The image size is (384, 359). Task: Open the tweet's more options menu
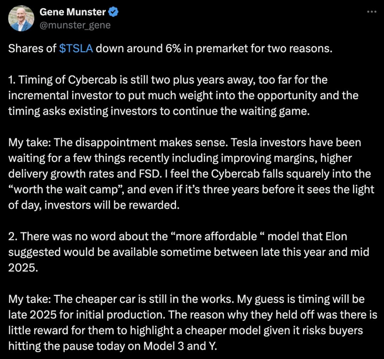371,12
